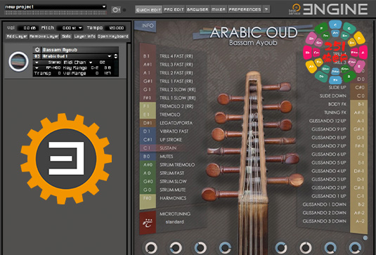The height and width of the screenshot is (255, 376).
Task: Click the MIDI panic icon beside project name
Action: point(116,10)
